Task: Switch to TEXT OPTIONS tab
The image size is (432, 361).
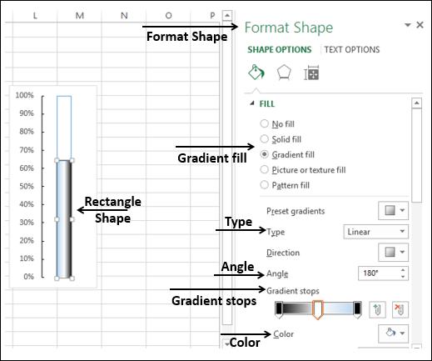Action: tap(352, 49)
